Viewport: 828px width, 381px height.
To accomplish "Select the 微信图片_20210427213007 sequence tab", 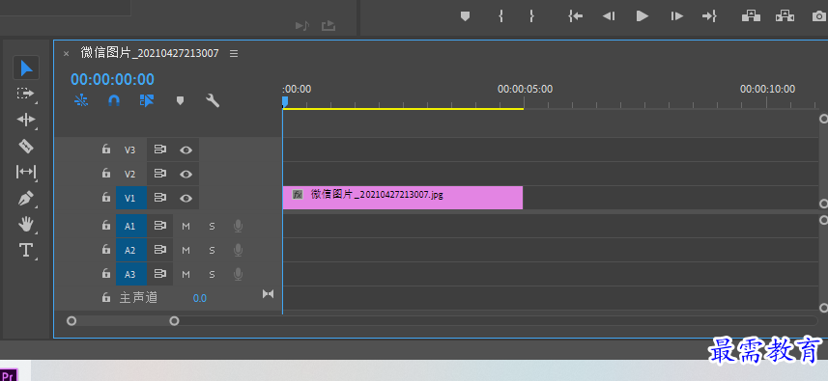I will coord(150,53).
